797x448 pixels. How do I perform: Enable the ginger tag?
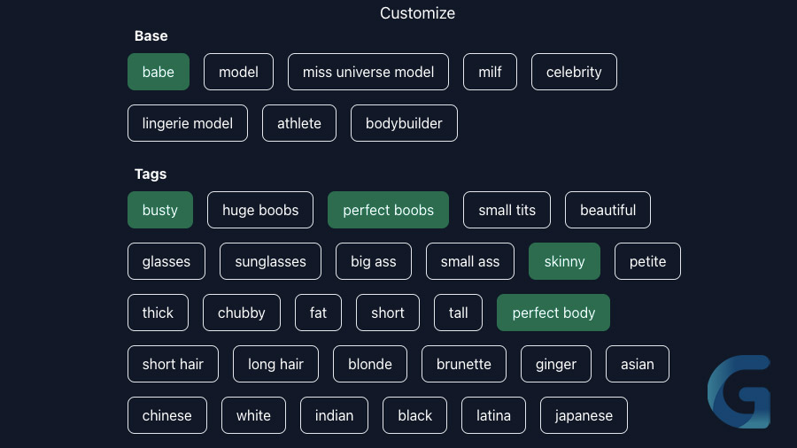point(555,364)
